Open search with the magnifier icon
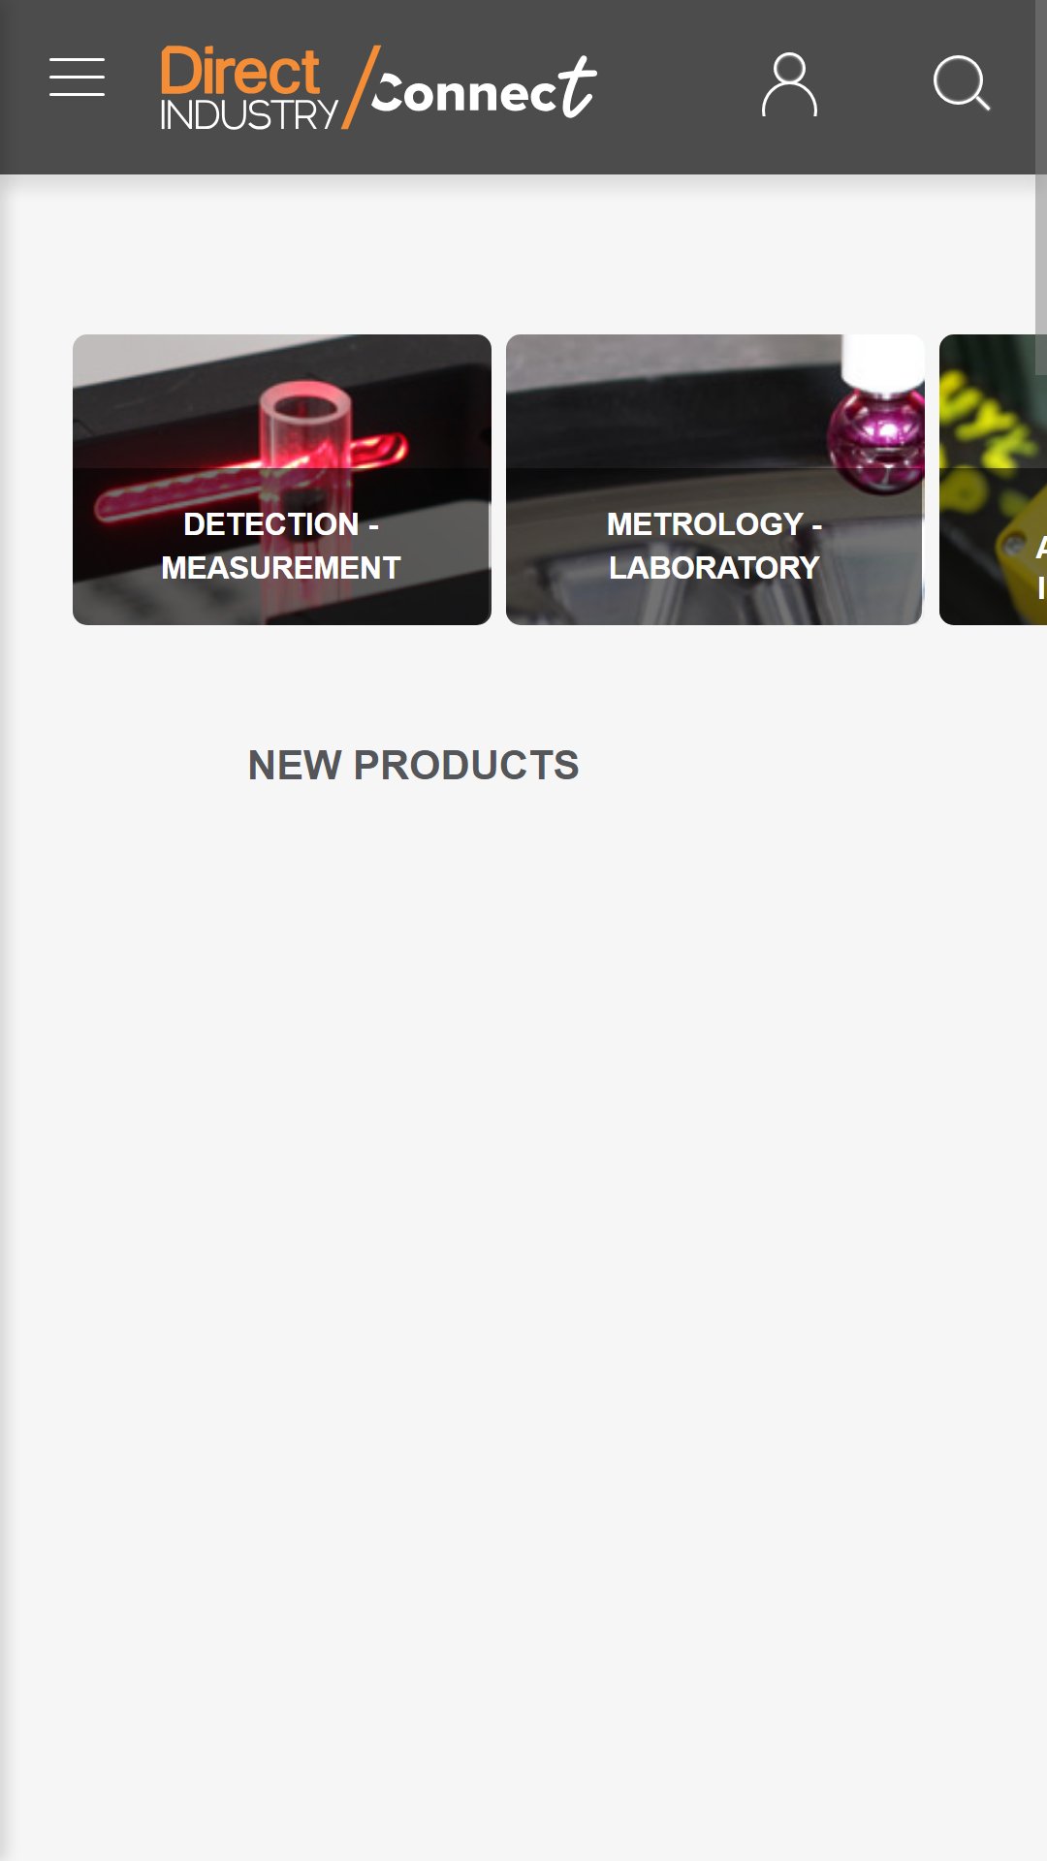 click(962, 83)
